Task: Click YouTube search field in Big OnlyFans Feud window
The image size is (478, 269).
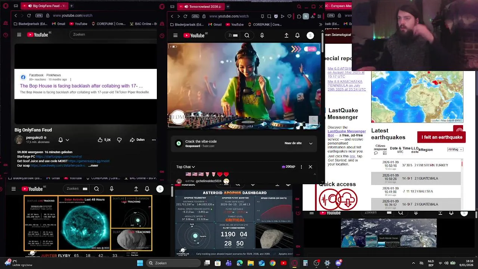Action: (x=113, y=34)
